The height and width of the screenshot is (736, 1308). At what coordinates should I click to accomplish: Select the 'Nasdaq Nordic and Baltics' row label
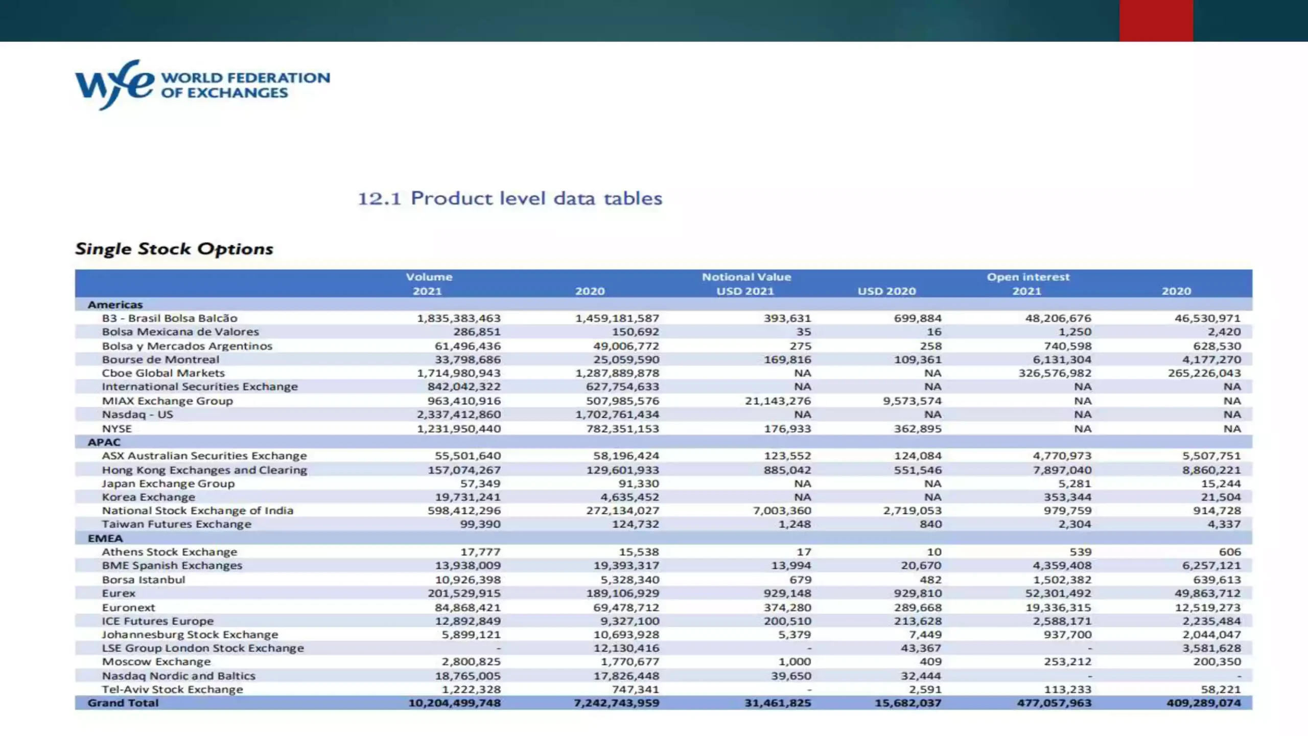pos(179,676)
